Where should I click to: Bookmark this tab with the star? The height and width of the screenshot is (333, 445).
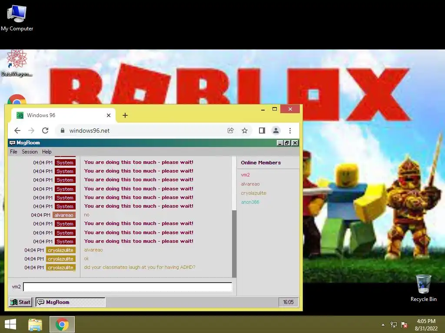(245, 131)
